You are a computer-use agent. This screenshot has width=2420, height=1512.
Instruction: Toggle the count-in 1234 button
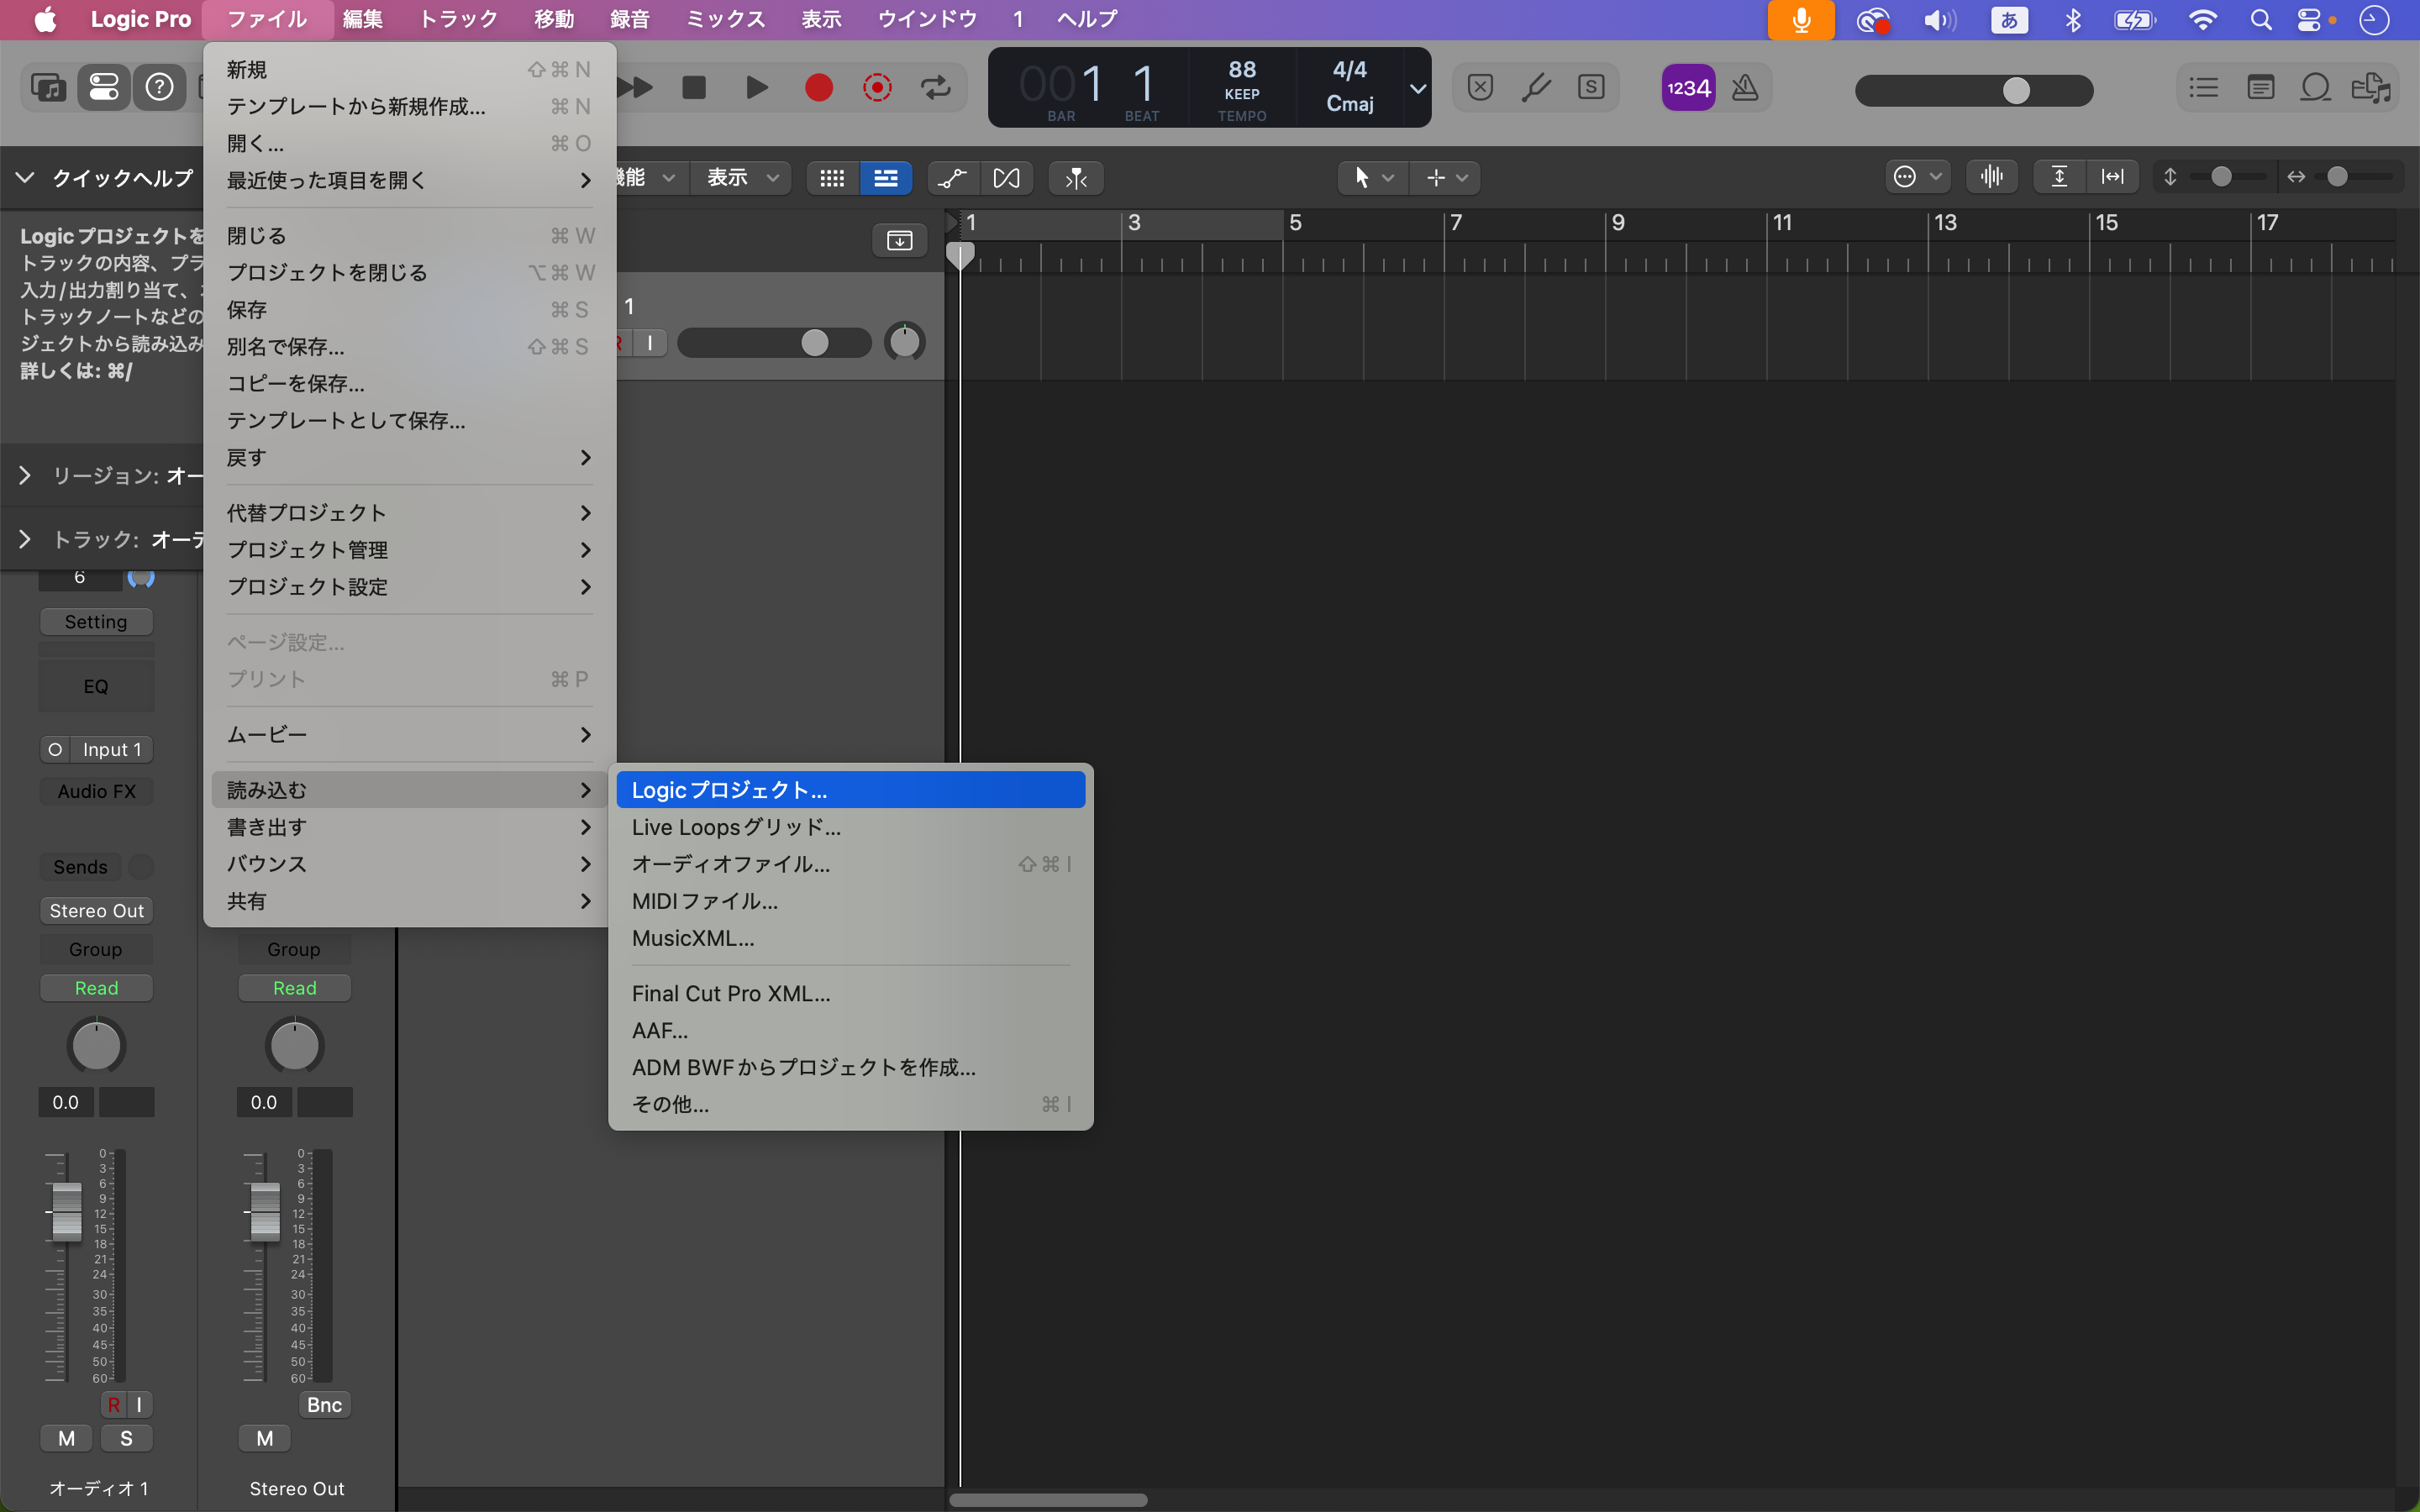click(1688, 88)
